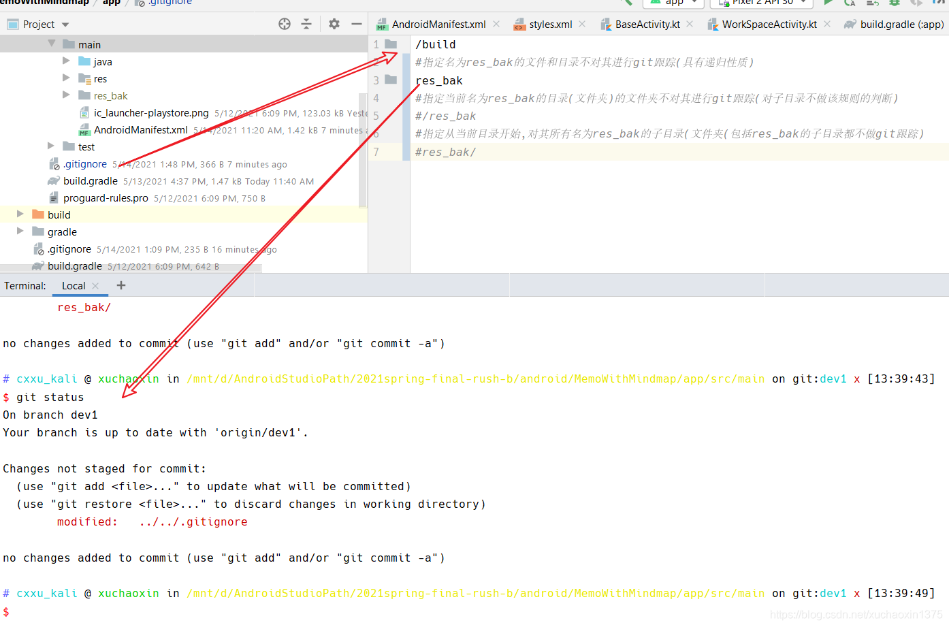Open a new terminal with the plus button
Image resolution: width=949 pixels, height=627 pixels.
click(x=120, y=285)
